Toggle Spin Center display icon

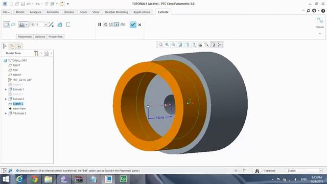[x=220, y=44]
